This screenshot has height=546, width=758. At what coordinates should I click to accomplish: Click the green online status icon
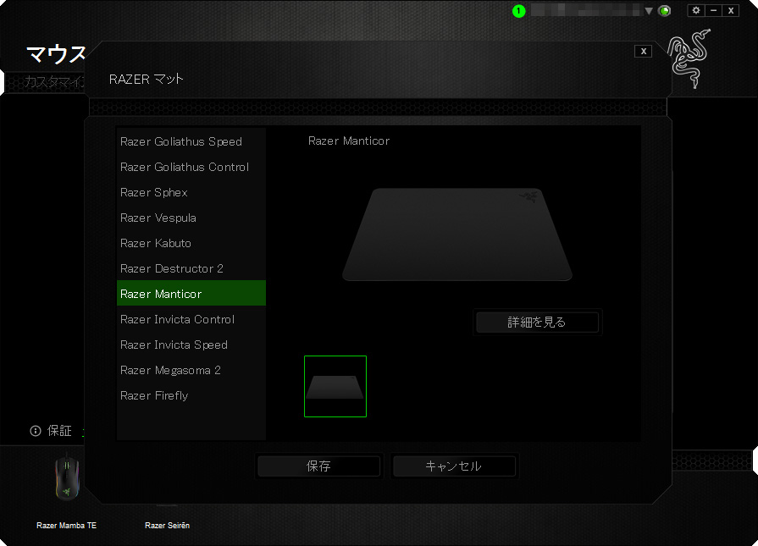coord(665,11)
